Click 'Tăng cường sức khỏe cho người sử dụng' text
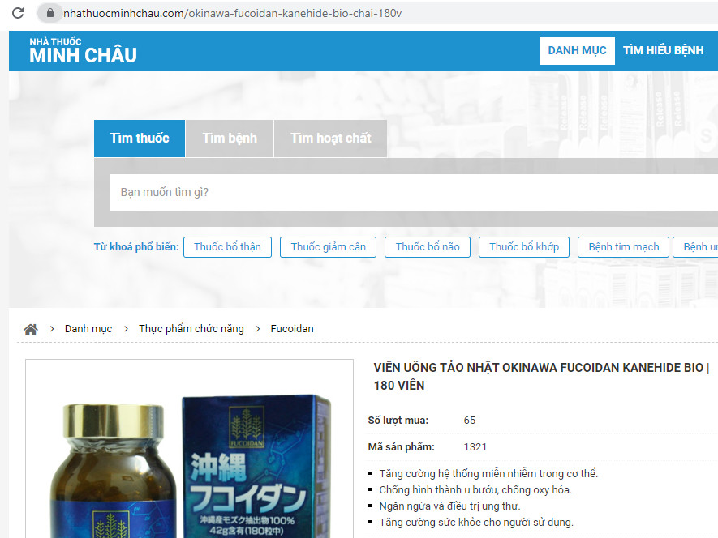The height and width of the screenshot is (538, 718). coord(476,523)
